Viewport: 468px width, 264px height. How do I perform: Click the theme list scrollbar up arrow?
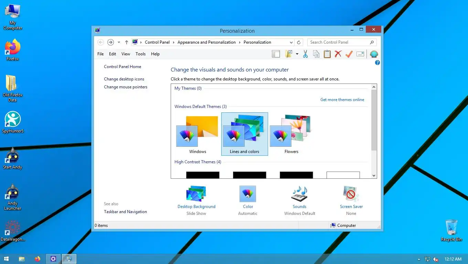(x=374, y=87)
